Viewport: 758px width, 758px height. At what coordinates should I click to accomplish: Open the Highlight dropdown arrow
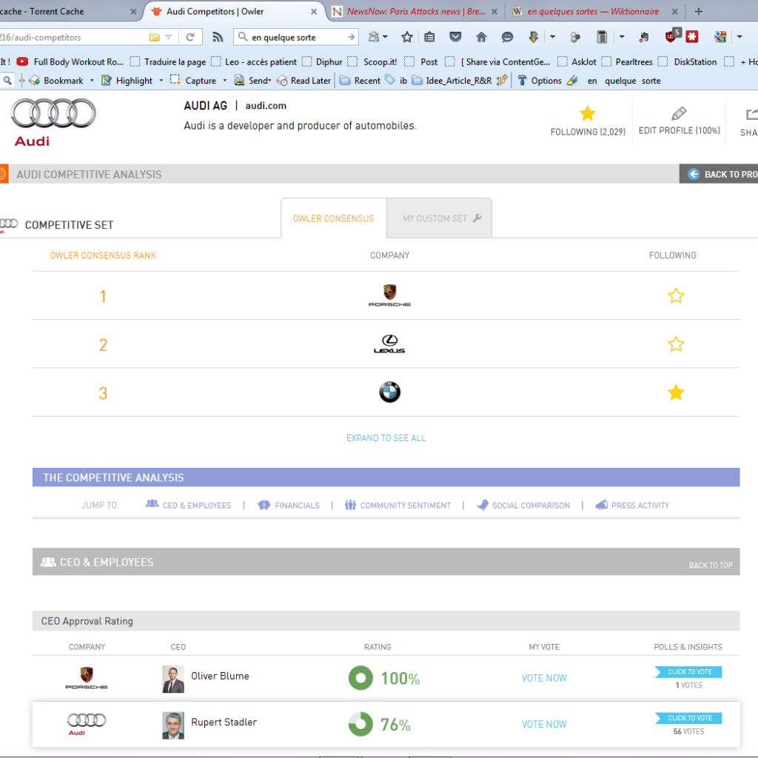[x=161, y=80]
